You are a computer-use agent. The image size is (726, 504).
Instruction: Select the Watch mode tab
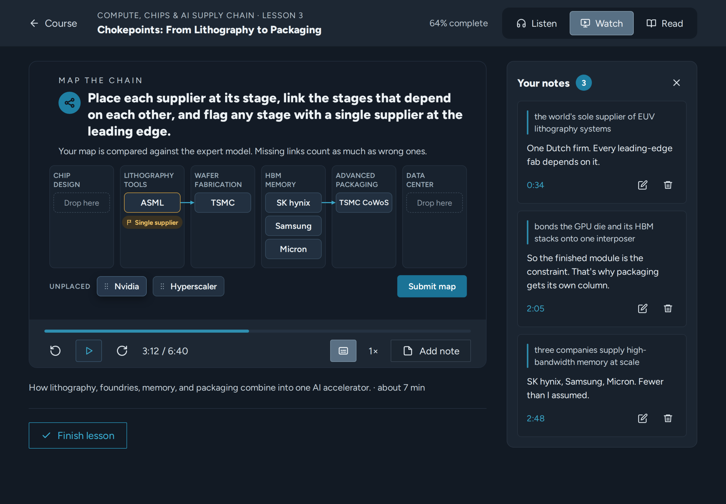[x=602, y=23]
